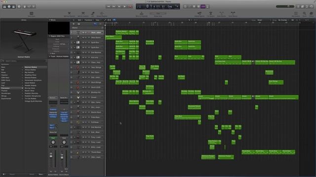Expand the first Dub Machine track stack

click(75, 53)
